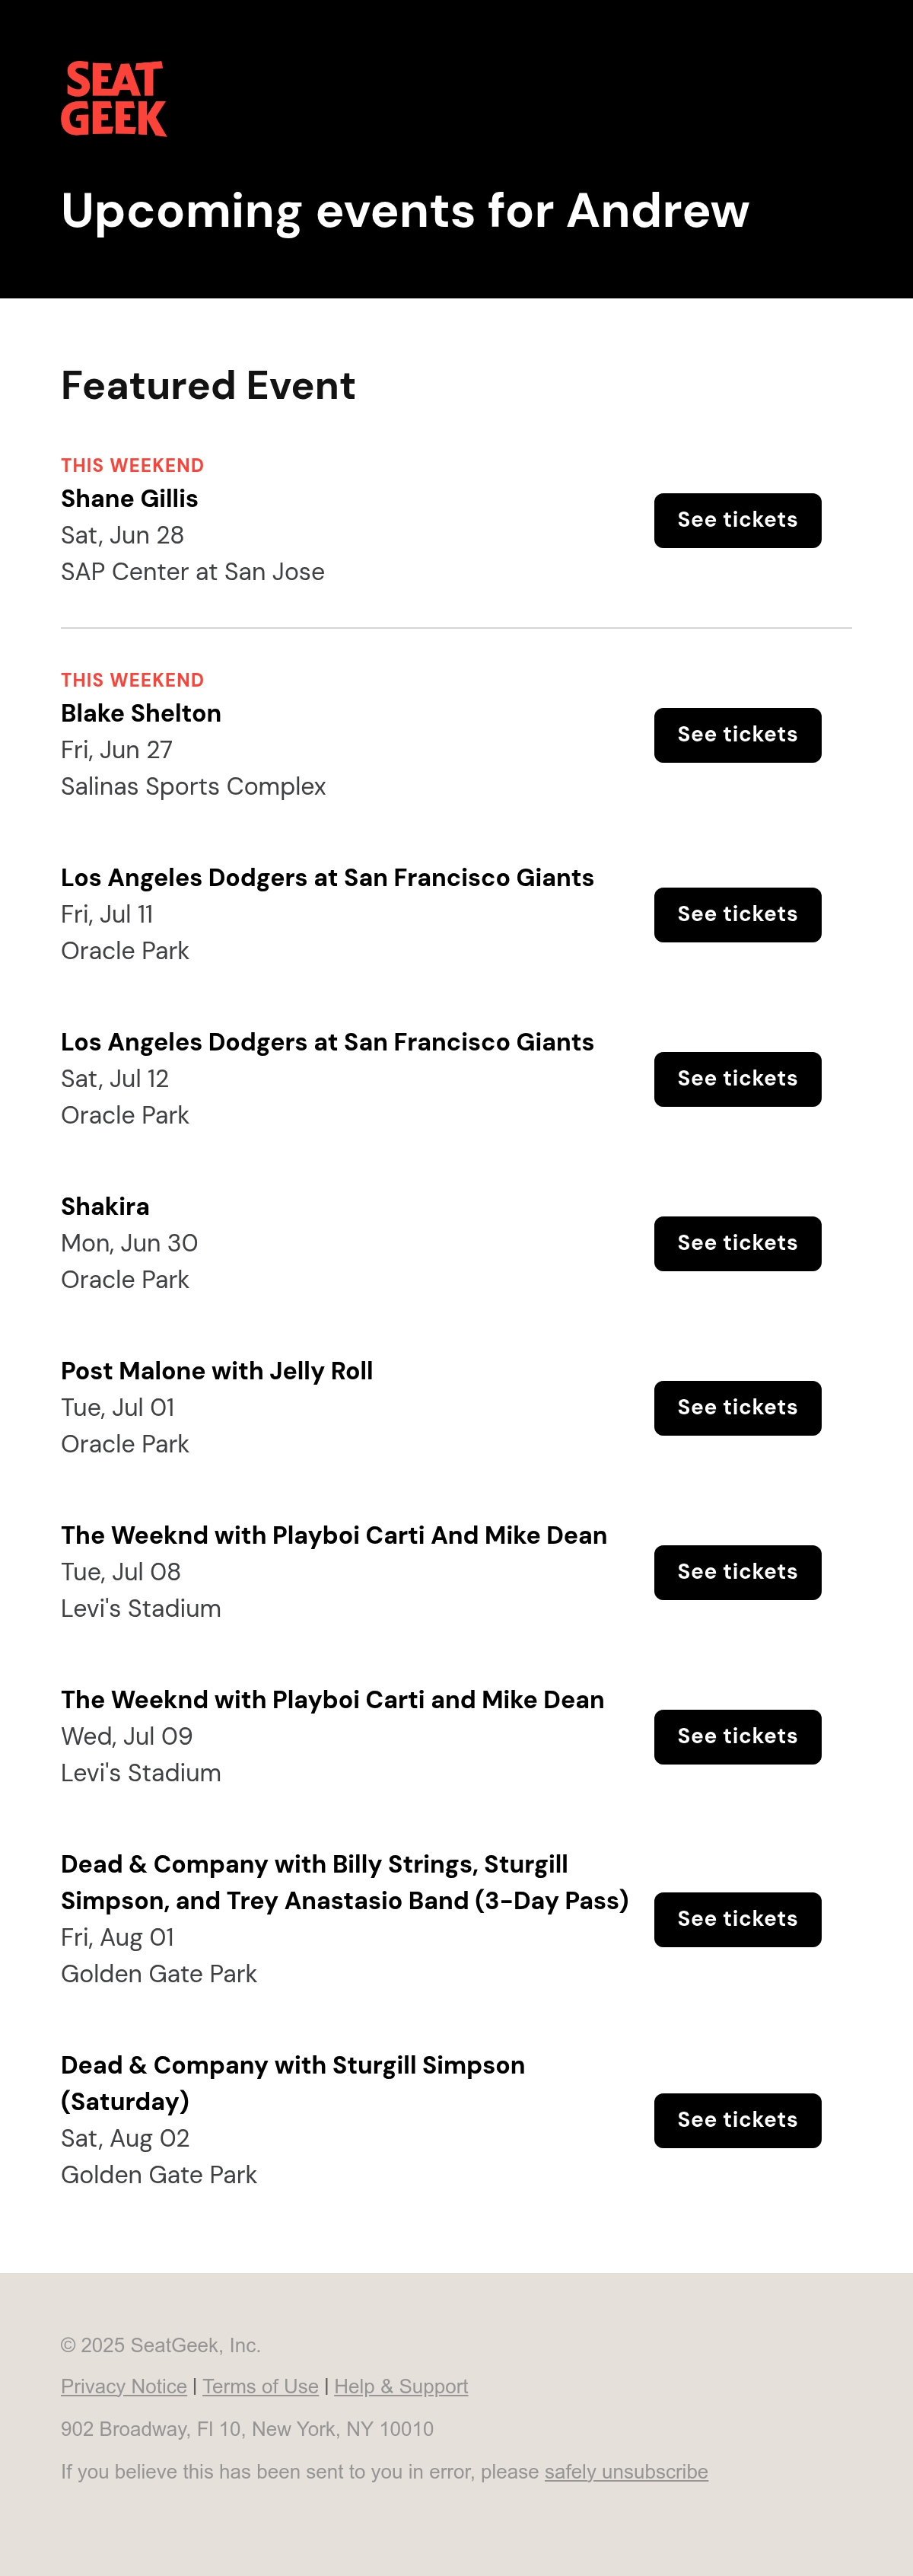
Task: See tickets for Dead & Company 3-Day Pass
Action: pos(737,1919)
